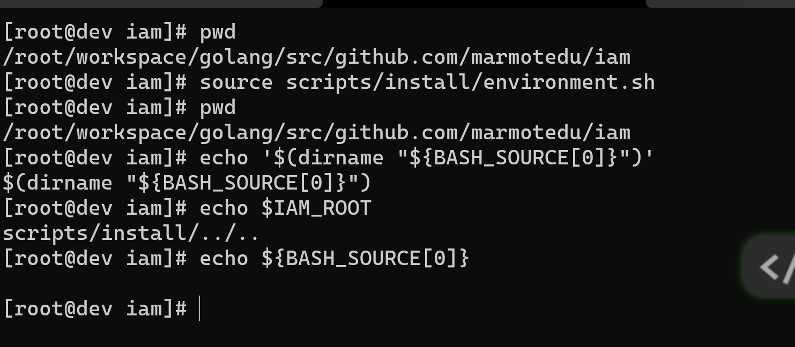Click the [root@dev iam]# prompt on last line
The height and width of the screenshot is (347, 795).
point(95,308)
